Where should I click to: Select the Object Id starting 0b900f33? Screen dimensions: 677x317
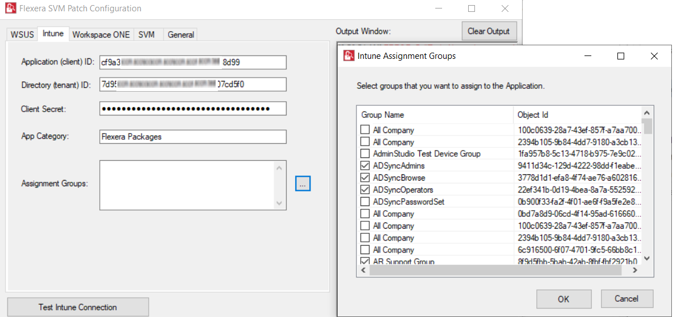(x=579, y=202)
